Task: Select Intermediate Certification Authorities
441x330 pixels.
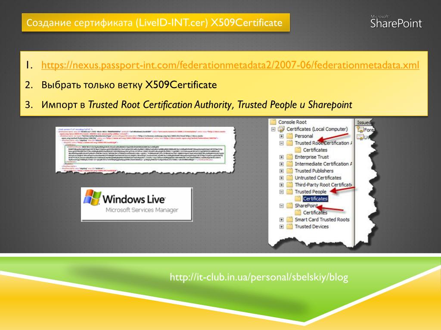Action: 323,164
